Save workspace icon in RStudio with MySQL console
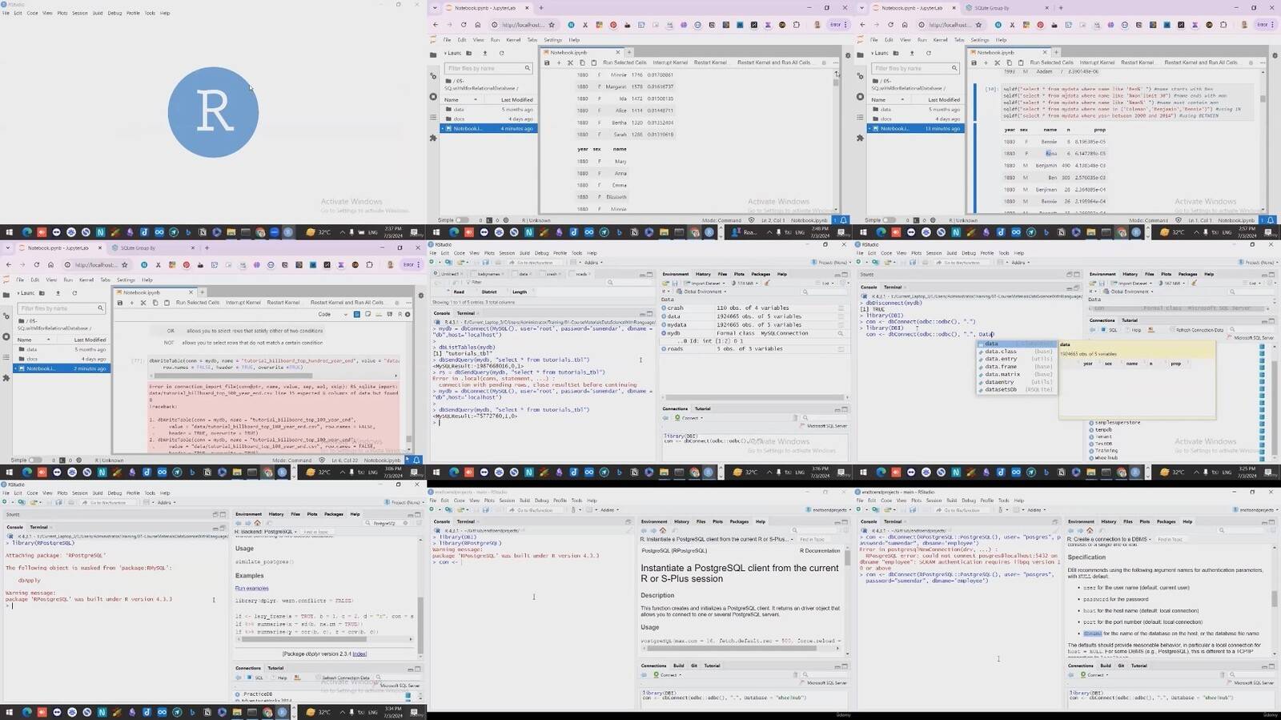 675,283
